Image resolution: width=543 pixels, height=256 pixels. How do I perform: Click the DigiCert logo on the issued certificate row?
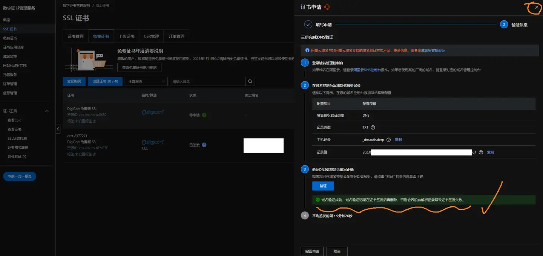point(153,142)
